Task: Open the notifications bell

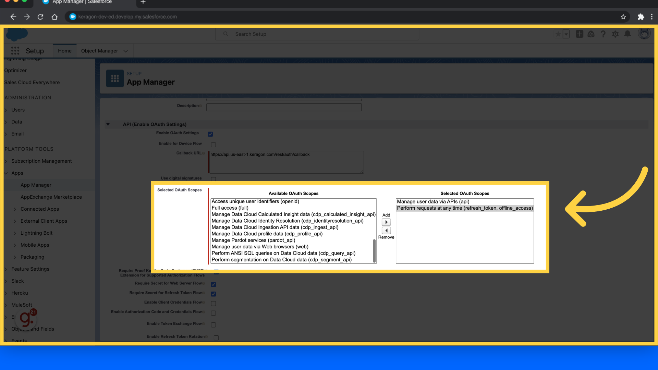Action: [627, 34]
